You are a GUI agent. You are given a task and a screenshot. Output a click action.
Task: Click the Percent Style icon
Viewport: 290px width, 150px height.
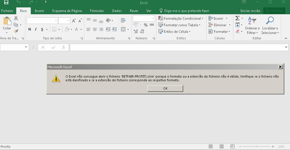click(x=146, y=25)
